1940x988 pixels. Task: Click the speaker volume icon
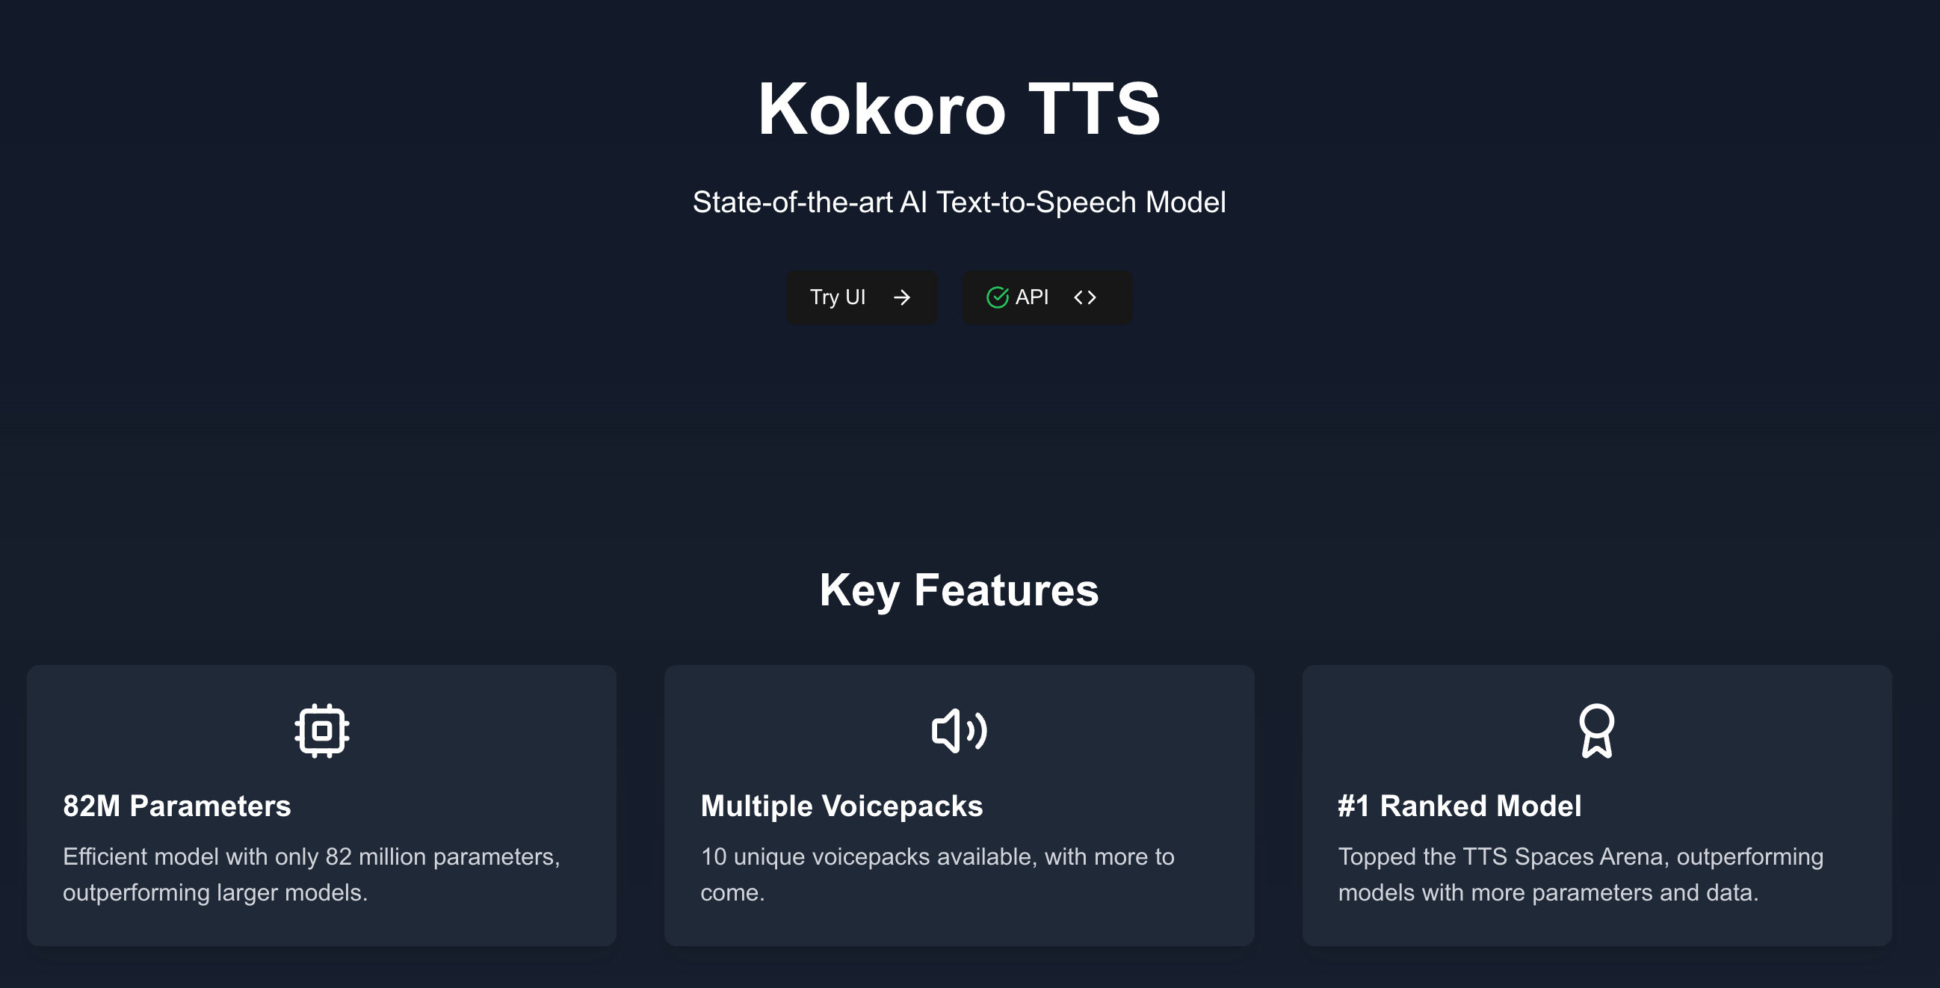tap(959, 730)
